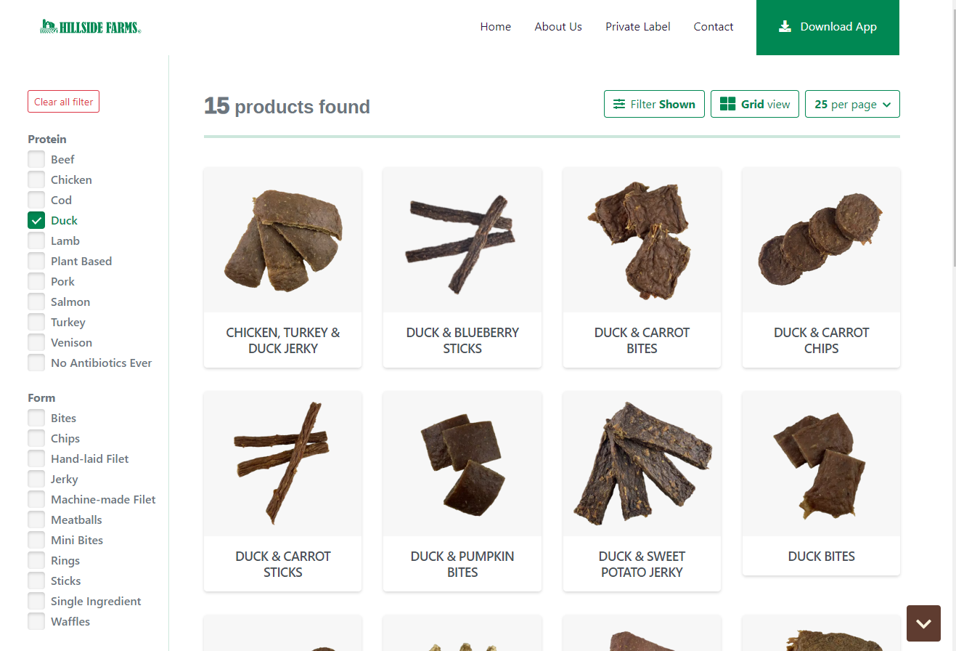Select the Duck & Sweet Potato Jerky image

point(642,464)
